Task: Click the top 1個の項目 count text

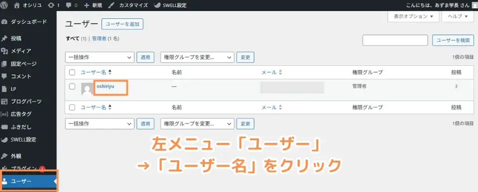Action: (x=463, y=57)
